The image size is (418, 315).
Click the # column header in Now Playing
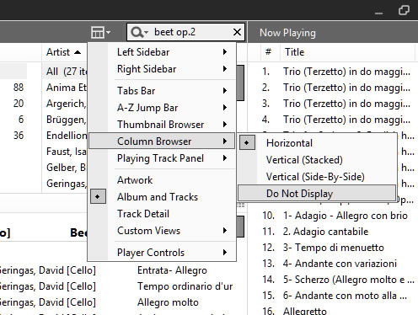269,52
